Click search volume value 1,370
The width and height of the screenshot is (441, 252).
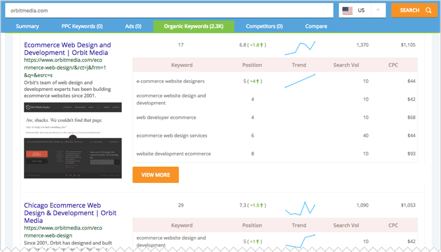coord(362,45)
